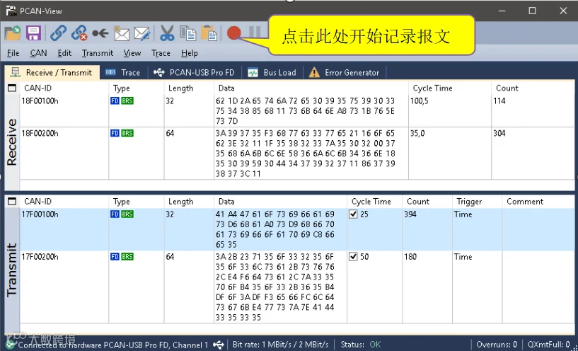Viewport: 578px width, 351px height.
Task: Select receive message 18F00200h
Action: (x=296, y=154)
